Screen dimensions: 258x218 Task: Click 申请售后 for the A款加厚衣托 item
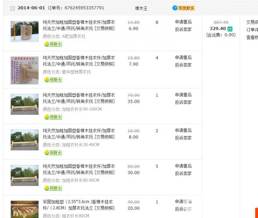tap(183, 22)
